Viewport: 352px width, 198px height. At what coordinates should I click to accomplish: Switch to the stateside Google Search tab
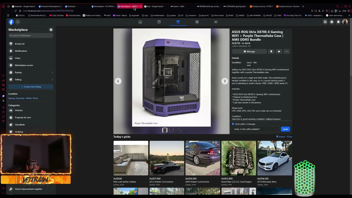(x=24, y=6)
